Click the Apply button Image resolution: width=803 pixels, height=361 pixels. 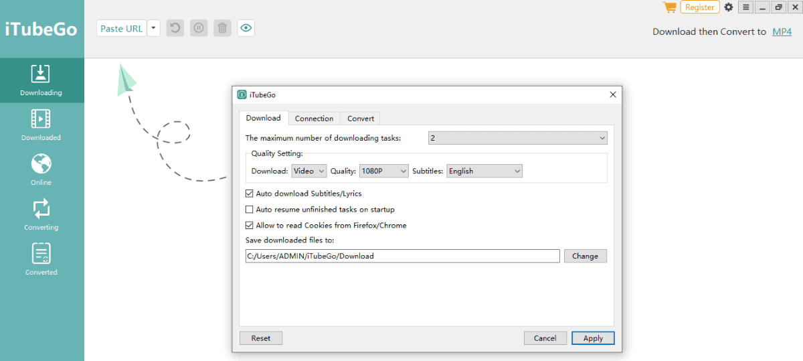click(593, 338)
